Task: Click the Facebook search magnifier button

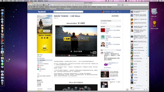Action: [x=82, y=12]
